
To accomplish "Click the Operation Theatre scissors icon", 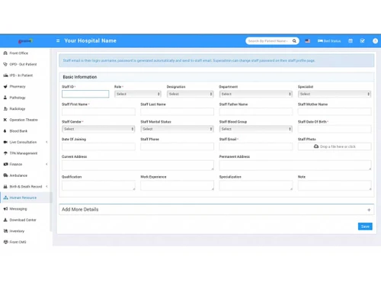I will pos(5,120).
